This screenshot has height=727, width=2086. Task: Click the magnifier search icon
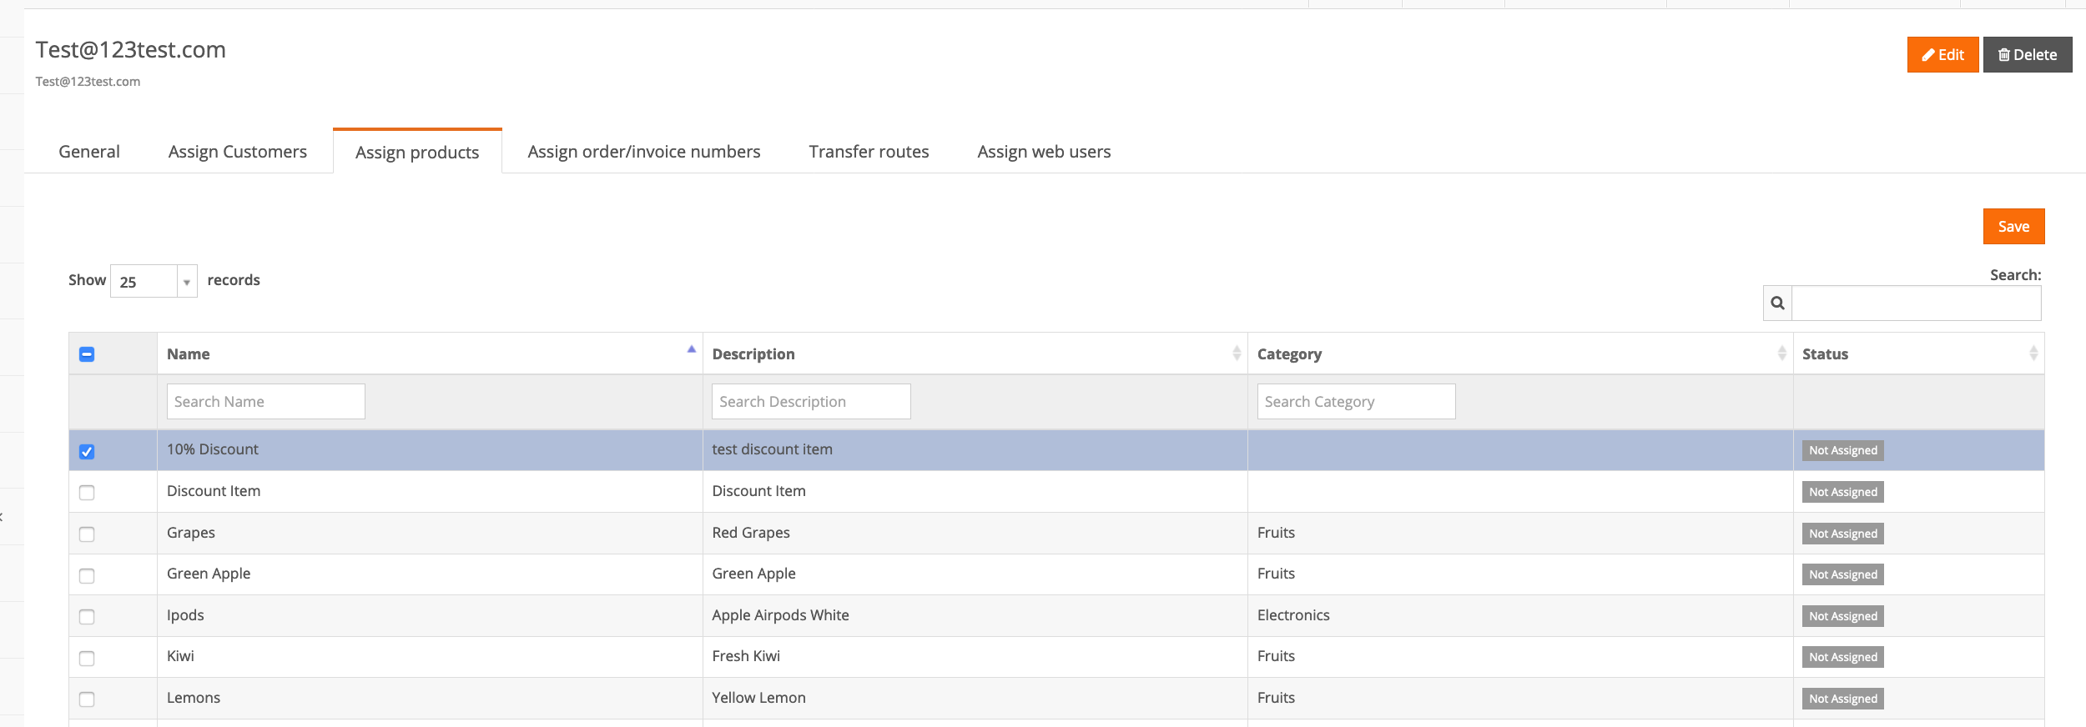[1777, 303]
